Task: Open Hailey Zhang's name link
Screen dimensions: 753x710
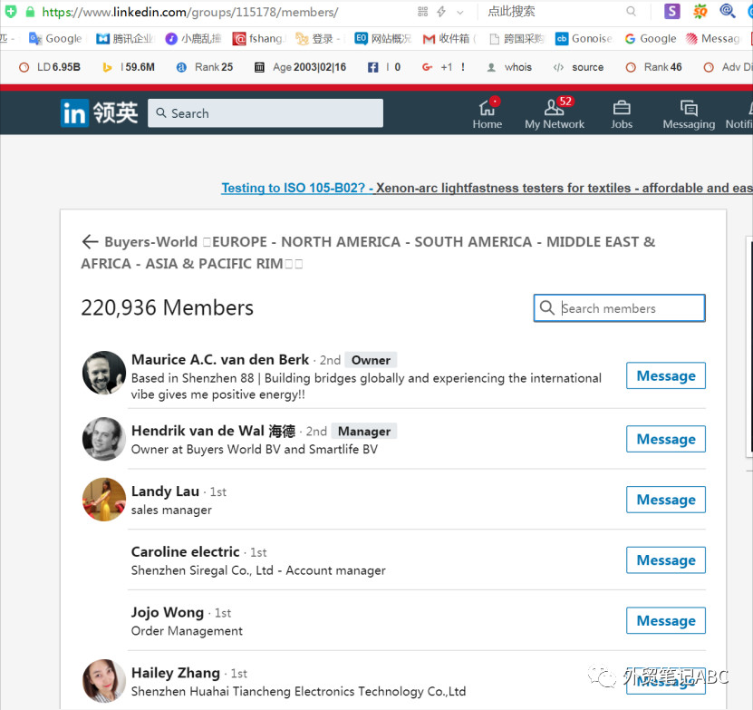Action: click(176, 673)
